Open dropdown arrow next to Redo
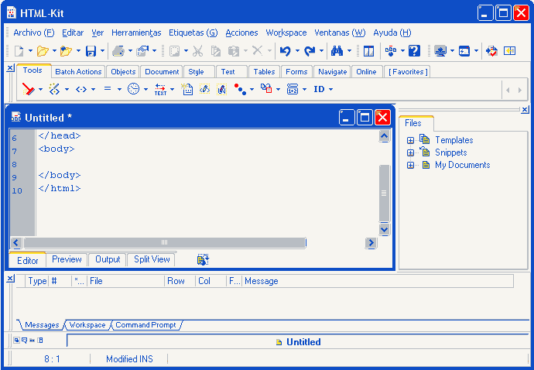Image resolution: width=534 pixels, height=370 pixels. pyautogui.click(x=321, y=51)
